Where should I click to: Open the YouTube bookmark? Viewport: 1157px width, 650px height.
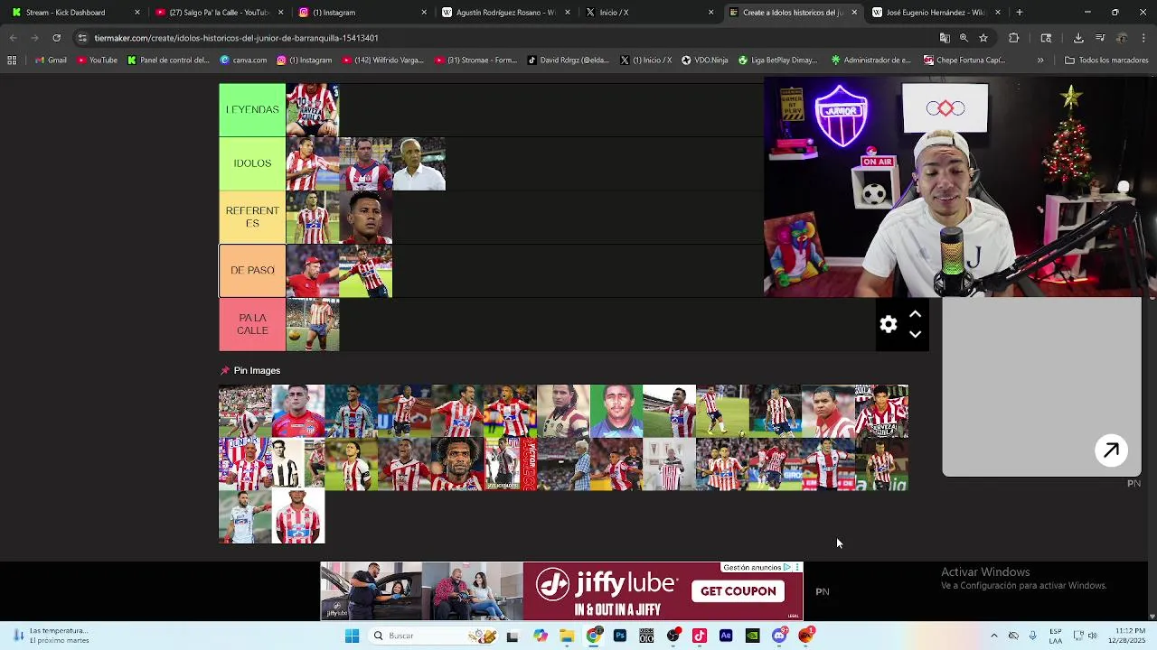coord(97,60)
